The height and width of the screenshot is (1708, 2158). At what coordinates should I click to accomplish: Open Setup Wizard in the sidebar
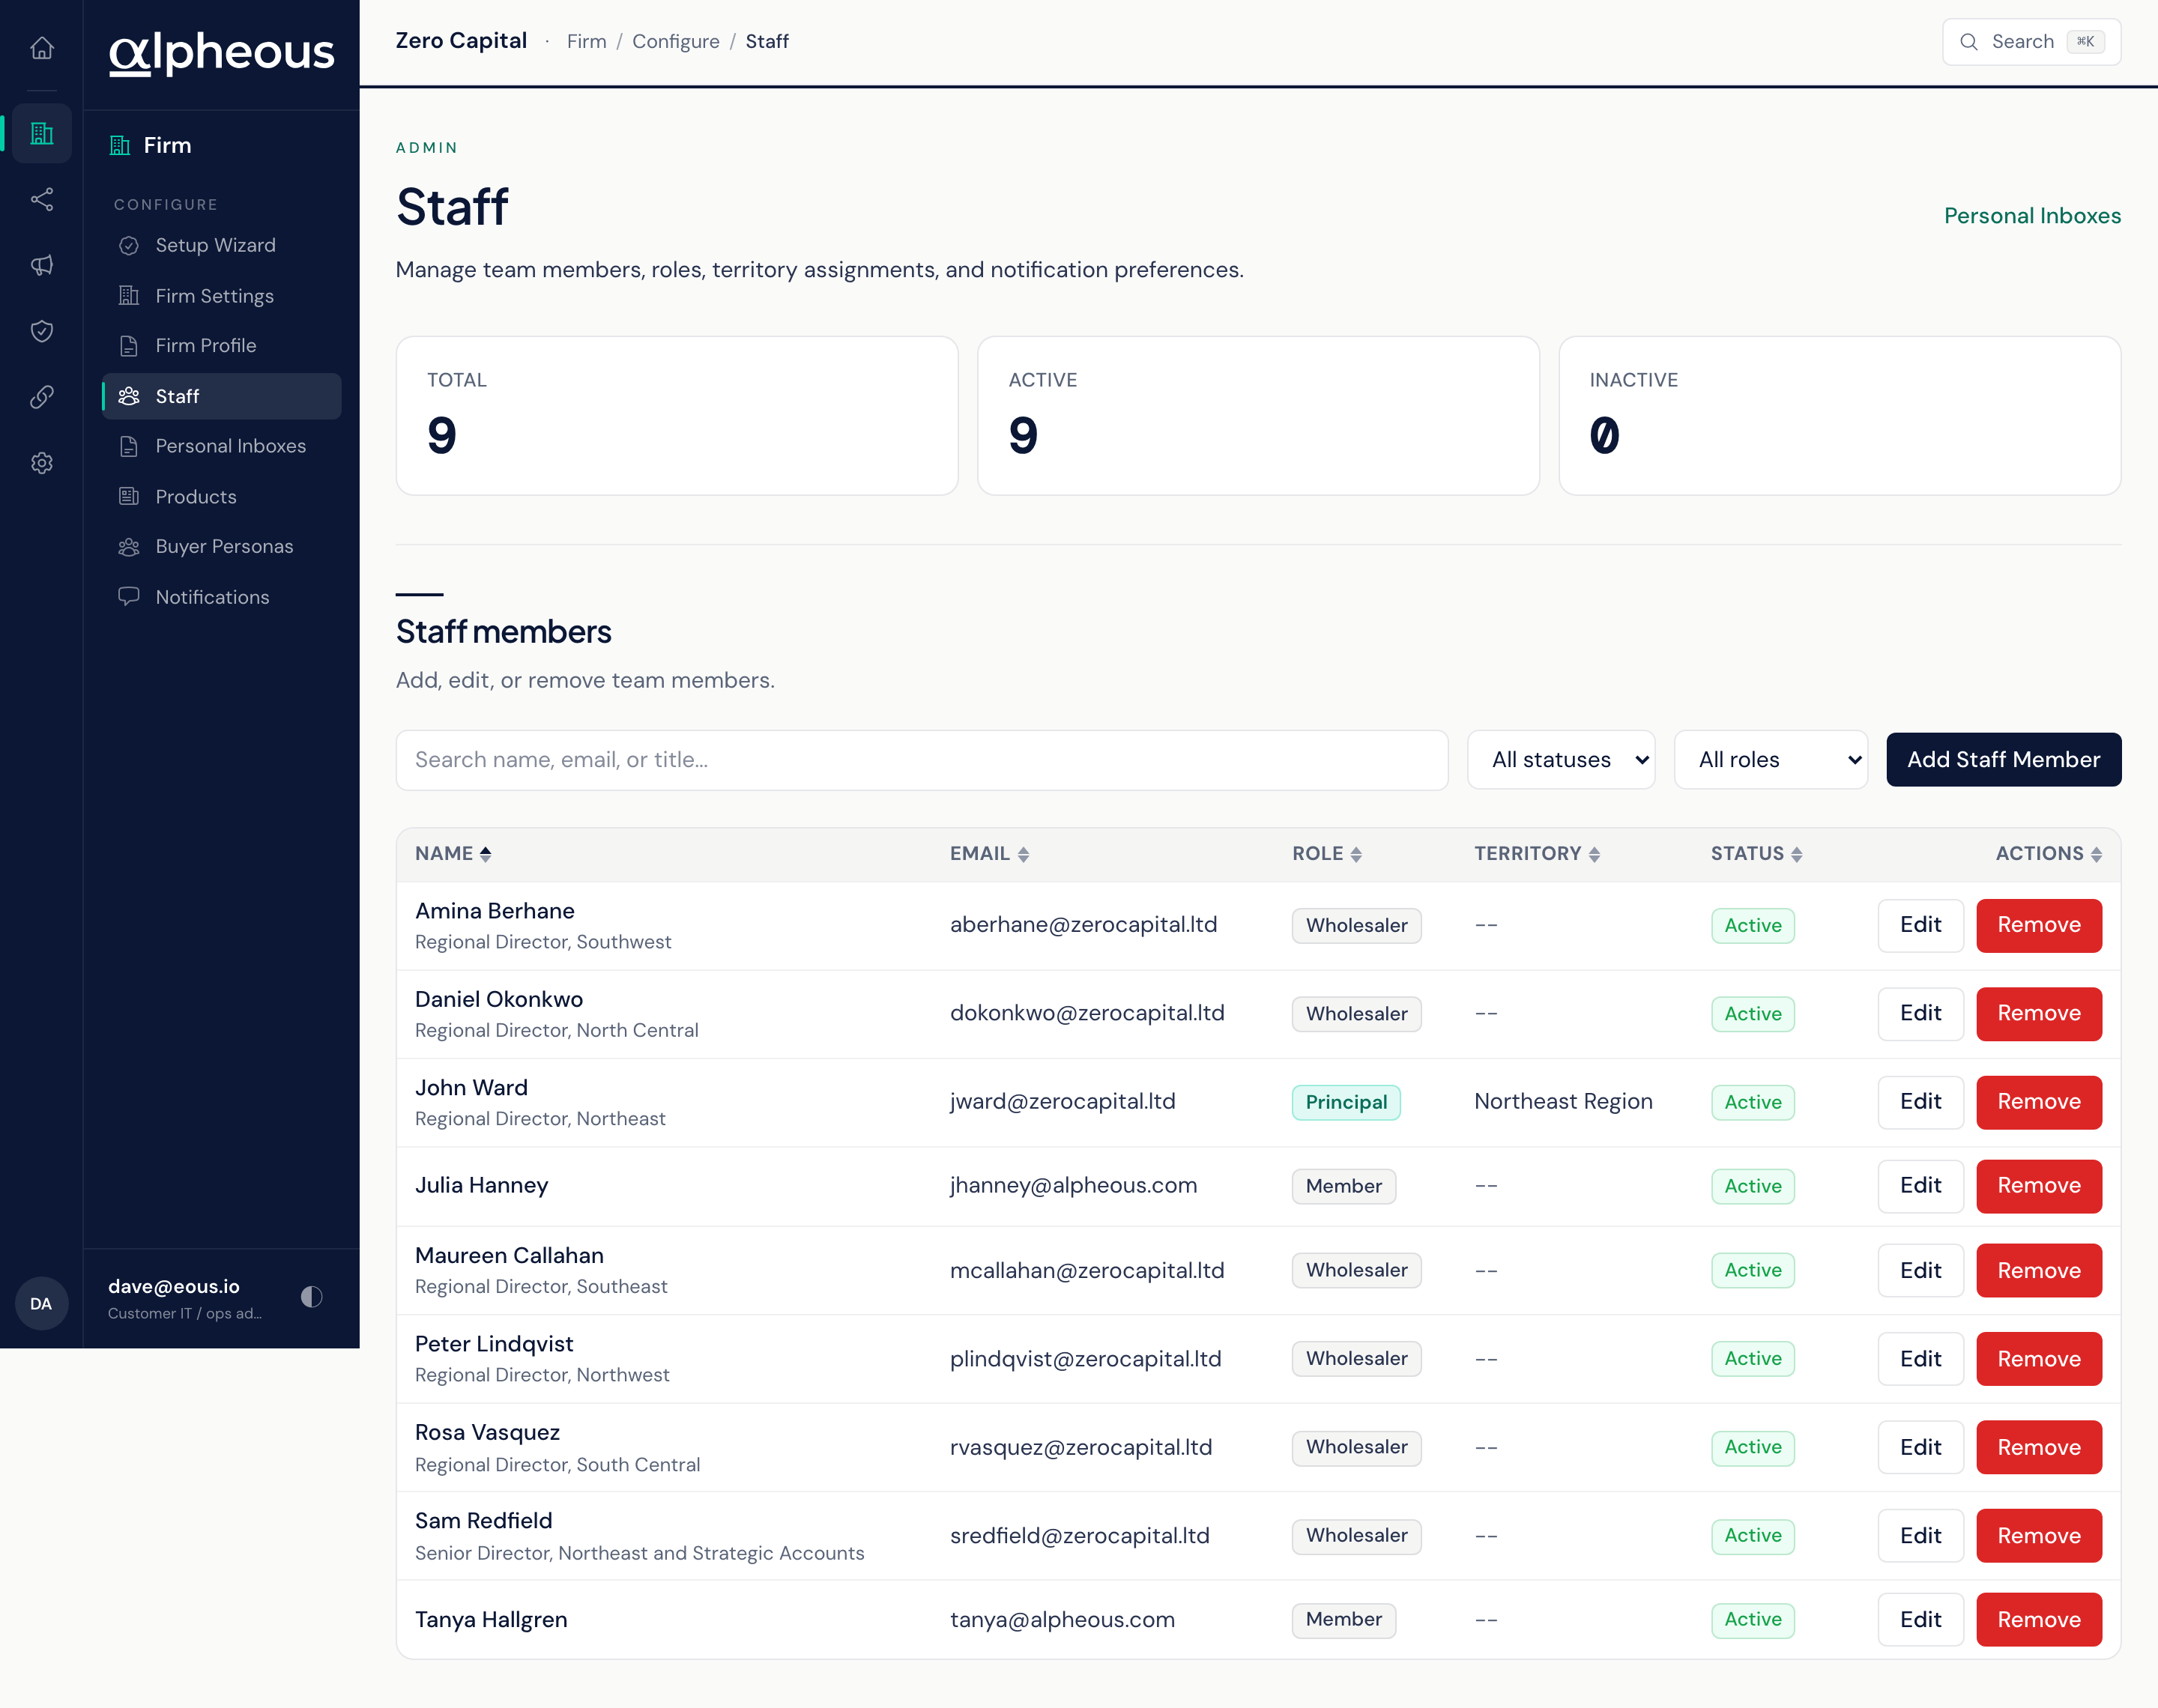tap(221, 246)
